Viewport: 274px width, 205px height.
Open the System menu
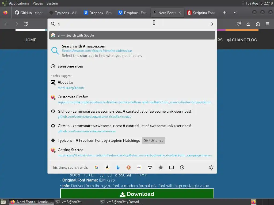(x=52, y=3)
